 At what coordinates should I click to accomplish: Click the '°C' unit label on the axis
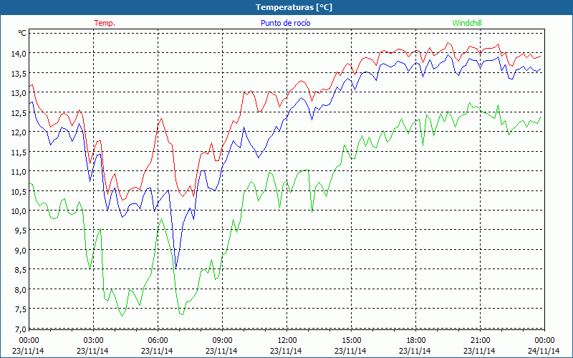[22, 33]
